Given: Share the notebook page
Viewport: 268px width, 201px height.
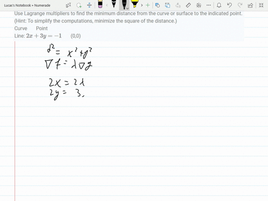Looking at the screenshot, I should pos(251,5).
